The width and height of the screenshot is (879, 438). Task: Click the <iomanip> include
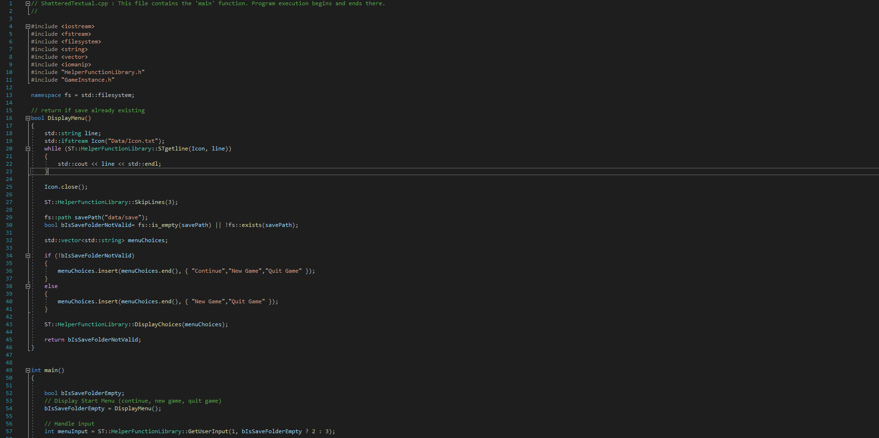(x=76, y=64)
